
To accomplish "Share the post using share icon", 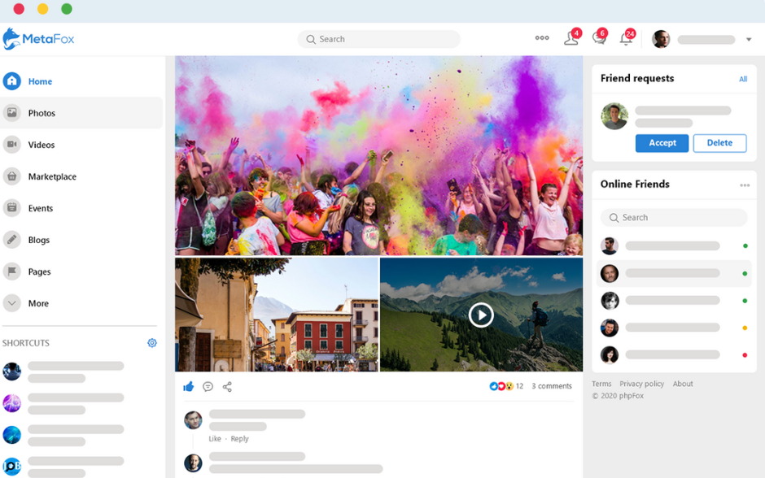I will (x=227, y=387).
